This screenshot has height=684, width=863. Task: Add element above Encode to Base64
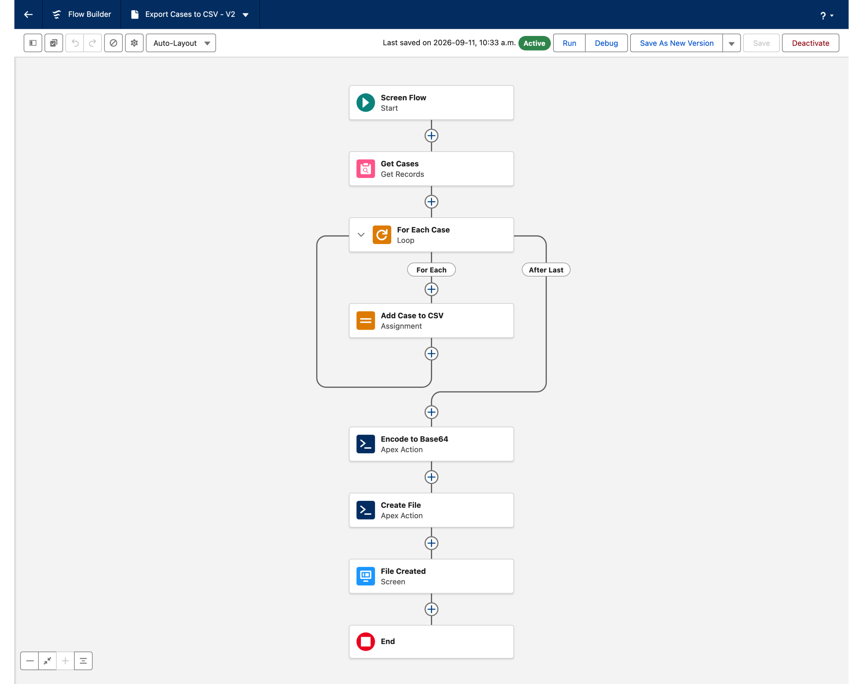pyautogui.click(x=431, y=412)
